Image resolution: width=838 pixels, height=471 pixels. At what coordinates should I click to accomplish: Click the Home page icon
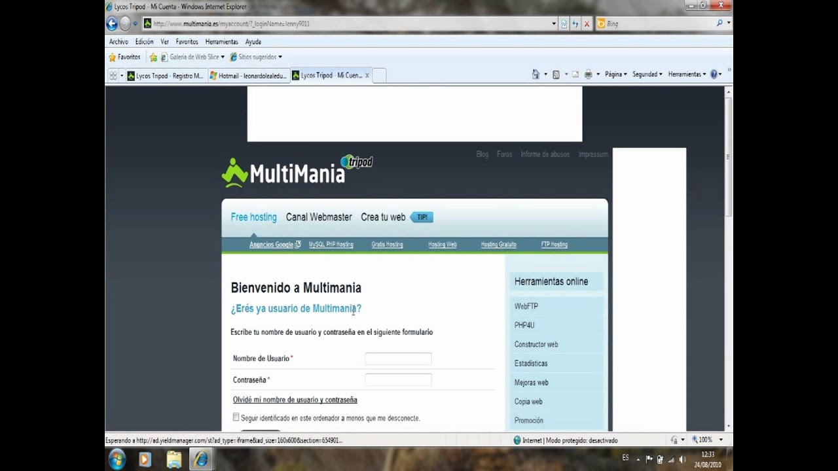click(x=536, y=75)
